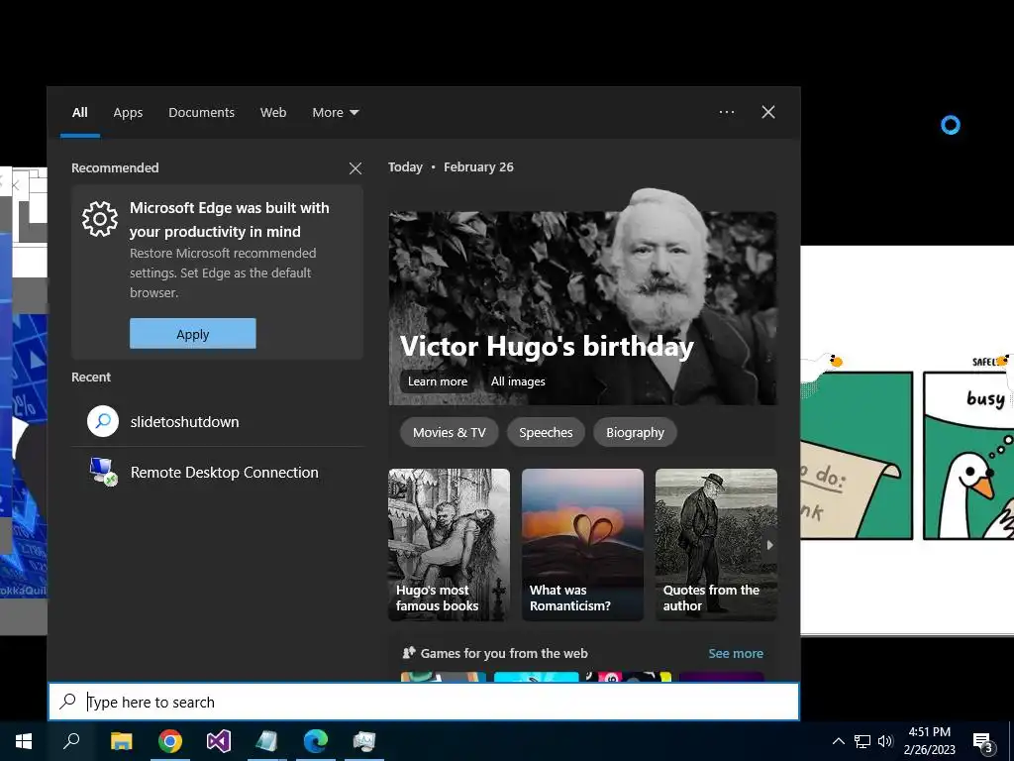1014x761 pixels.
Task: Open recent search slidetoshutdown
Action: (217, 422)
